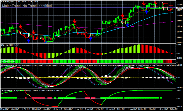
Task: Select the 'Major Trend: No Trend Identified' label
Action: tap(27, 6)
